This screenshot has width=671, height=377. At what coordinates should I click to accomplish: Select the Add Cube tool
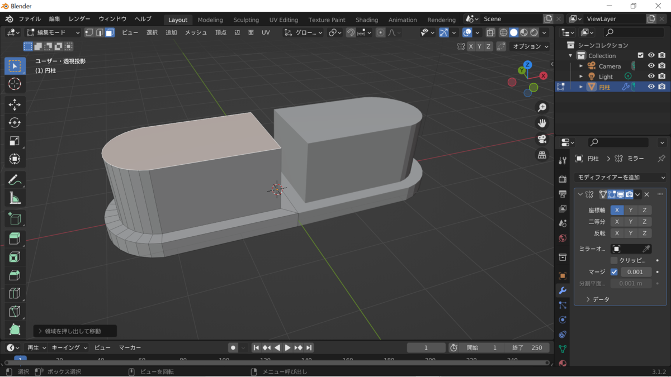click(15, 218)
